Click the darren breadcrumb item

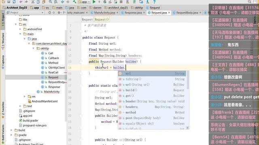96,8
